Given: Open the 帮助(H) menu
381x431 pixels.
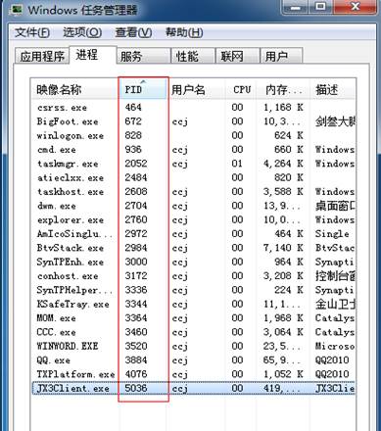Looking at the screenshot, I should click(184, 32).
